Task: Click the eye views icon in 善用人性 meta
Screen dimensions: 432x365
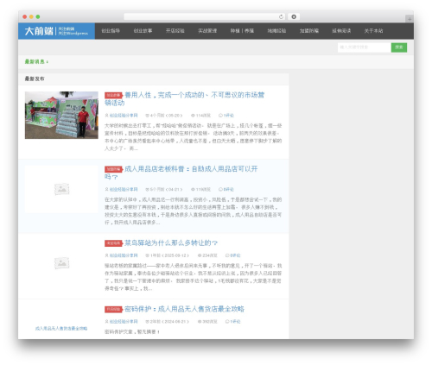Action: (x=193, y=116)
